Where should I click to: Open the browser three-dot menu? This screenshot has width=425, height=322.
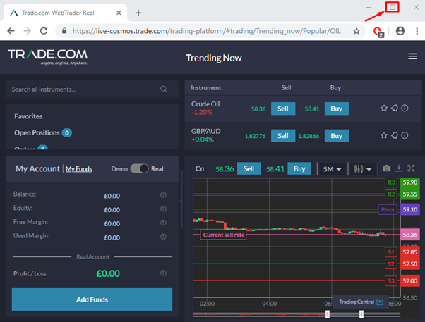coord(417,31)
